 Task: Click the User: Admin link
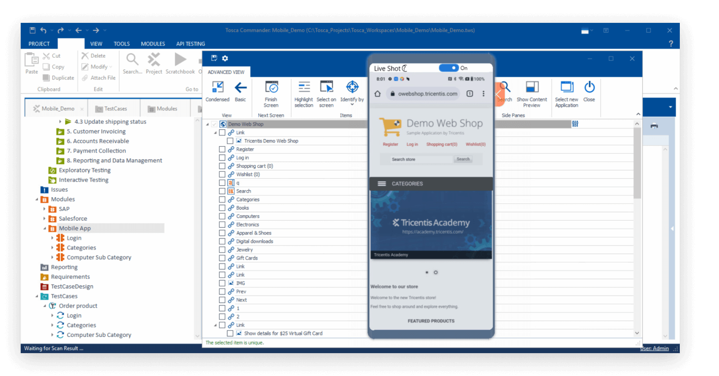tap(654, 348)
